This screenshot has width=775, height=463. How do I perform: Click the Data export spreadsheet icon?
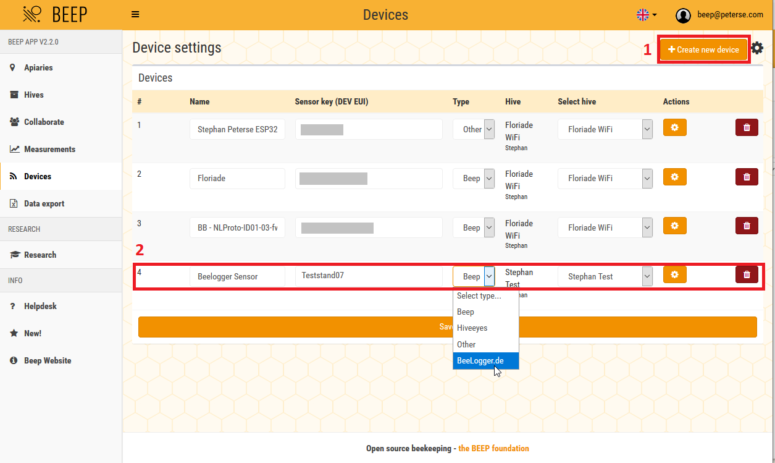coord(13,203)
